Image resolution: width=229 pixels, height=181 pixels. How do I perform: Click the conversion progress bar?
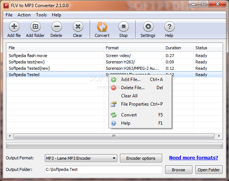click(114, 146)
